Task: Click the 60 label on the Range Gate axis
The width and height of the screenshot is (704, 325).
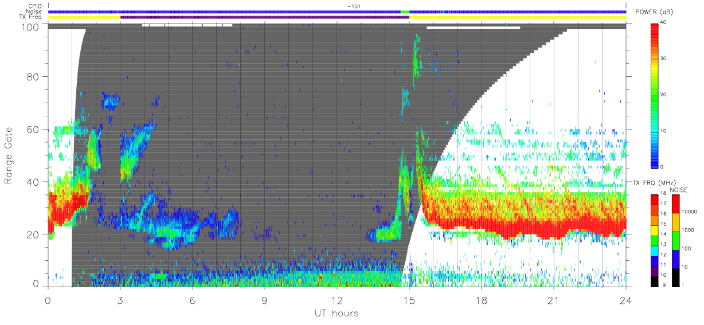Action: click(33, 130)
